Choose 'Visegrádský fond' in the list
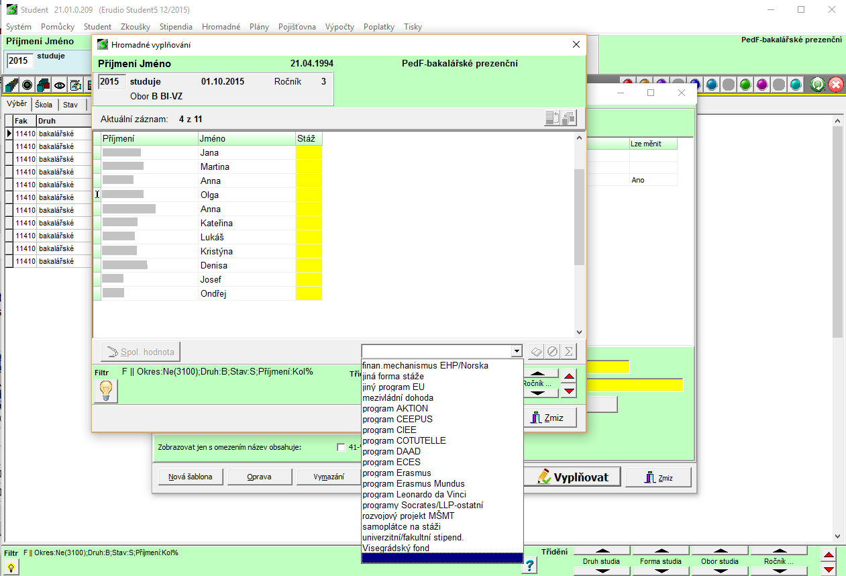 [395, 548]
